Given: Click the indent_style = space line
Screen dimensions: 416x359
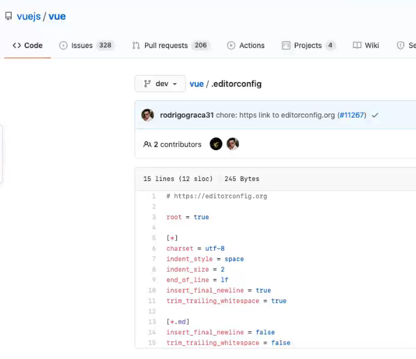Looking at the screenshot, I should [x=205, y=259].
